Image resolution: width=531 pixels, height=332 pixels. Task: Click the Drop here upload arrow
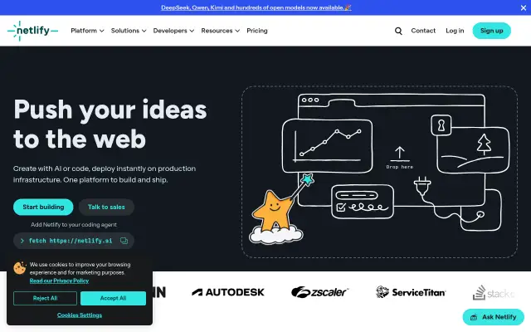[x=400, y=154]
